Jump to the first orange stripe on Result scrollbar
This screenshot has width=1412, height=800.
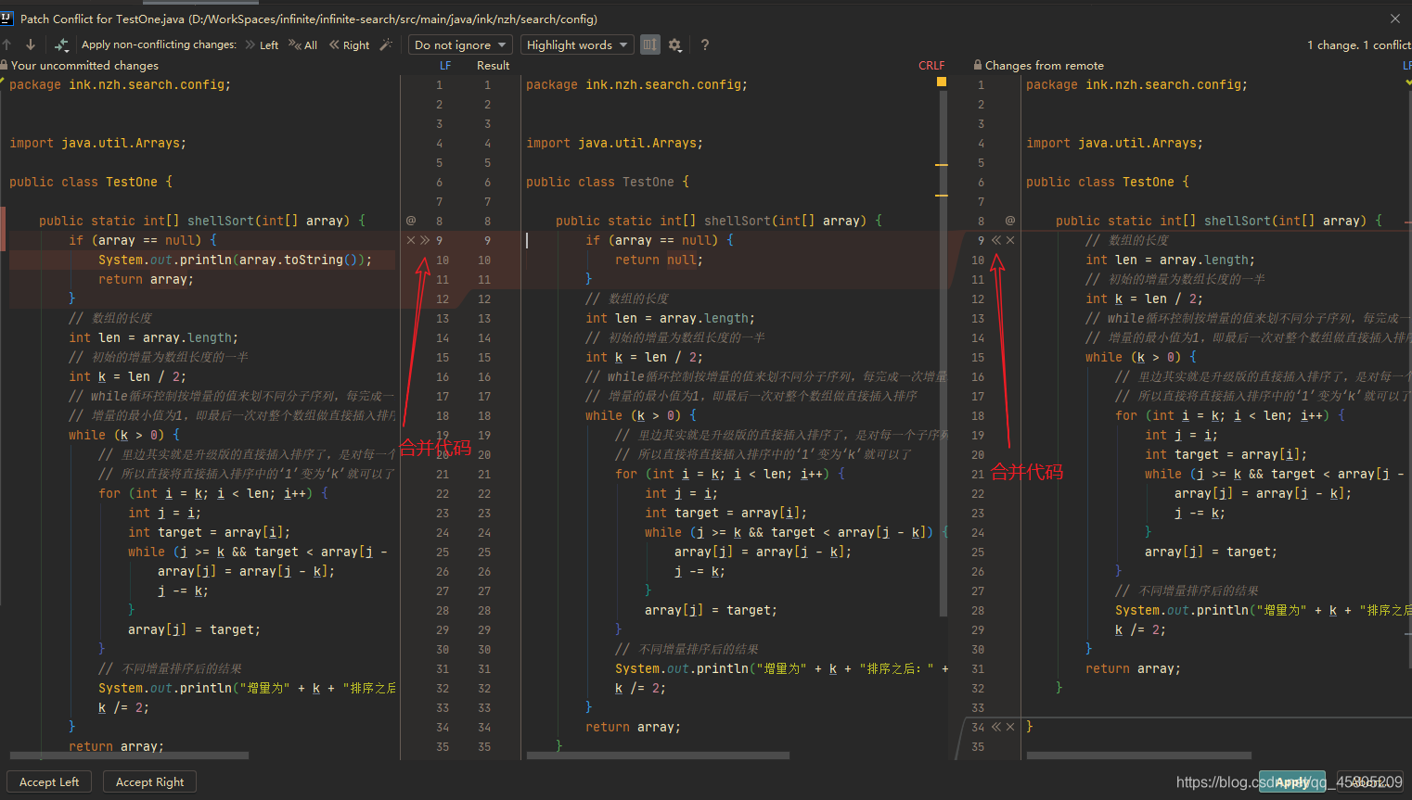(942, 165)
